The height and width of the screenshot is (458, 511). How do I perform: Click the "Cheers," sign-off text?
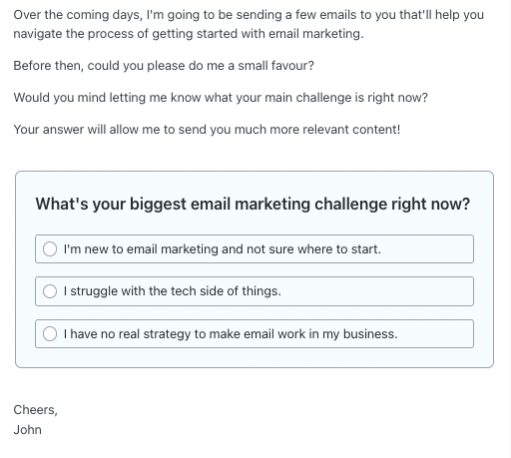36,410
